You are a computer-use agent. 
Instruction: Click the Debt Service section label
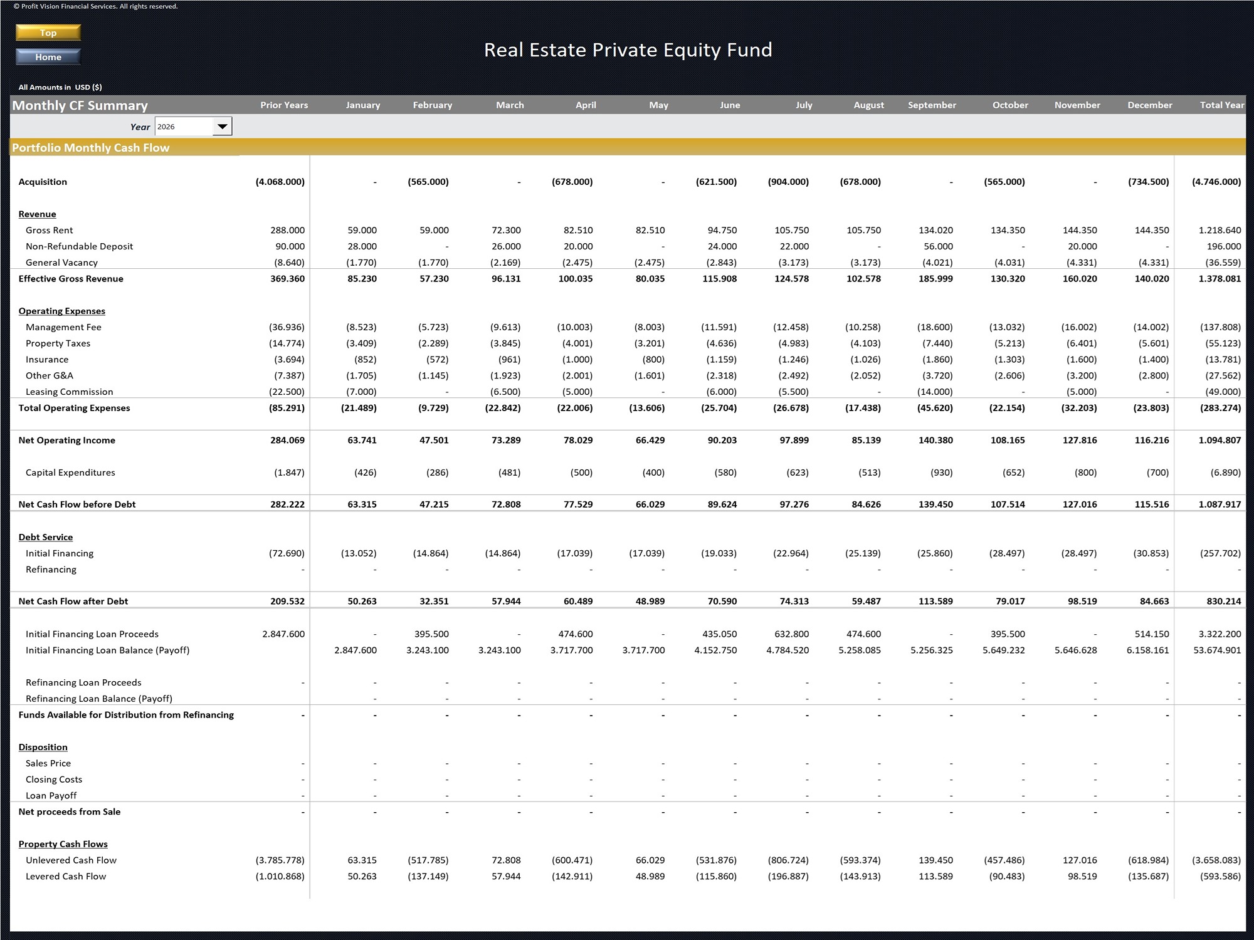point(45,537)
